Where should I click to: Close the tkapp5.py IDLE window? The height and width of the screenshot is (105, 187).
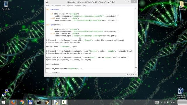[x=134, y=2]
